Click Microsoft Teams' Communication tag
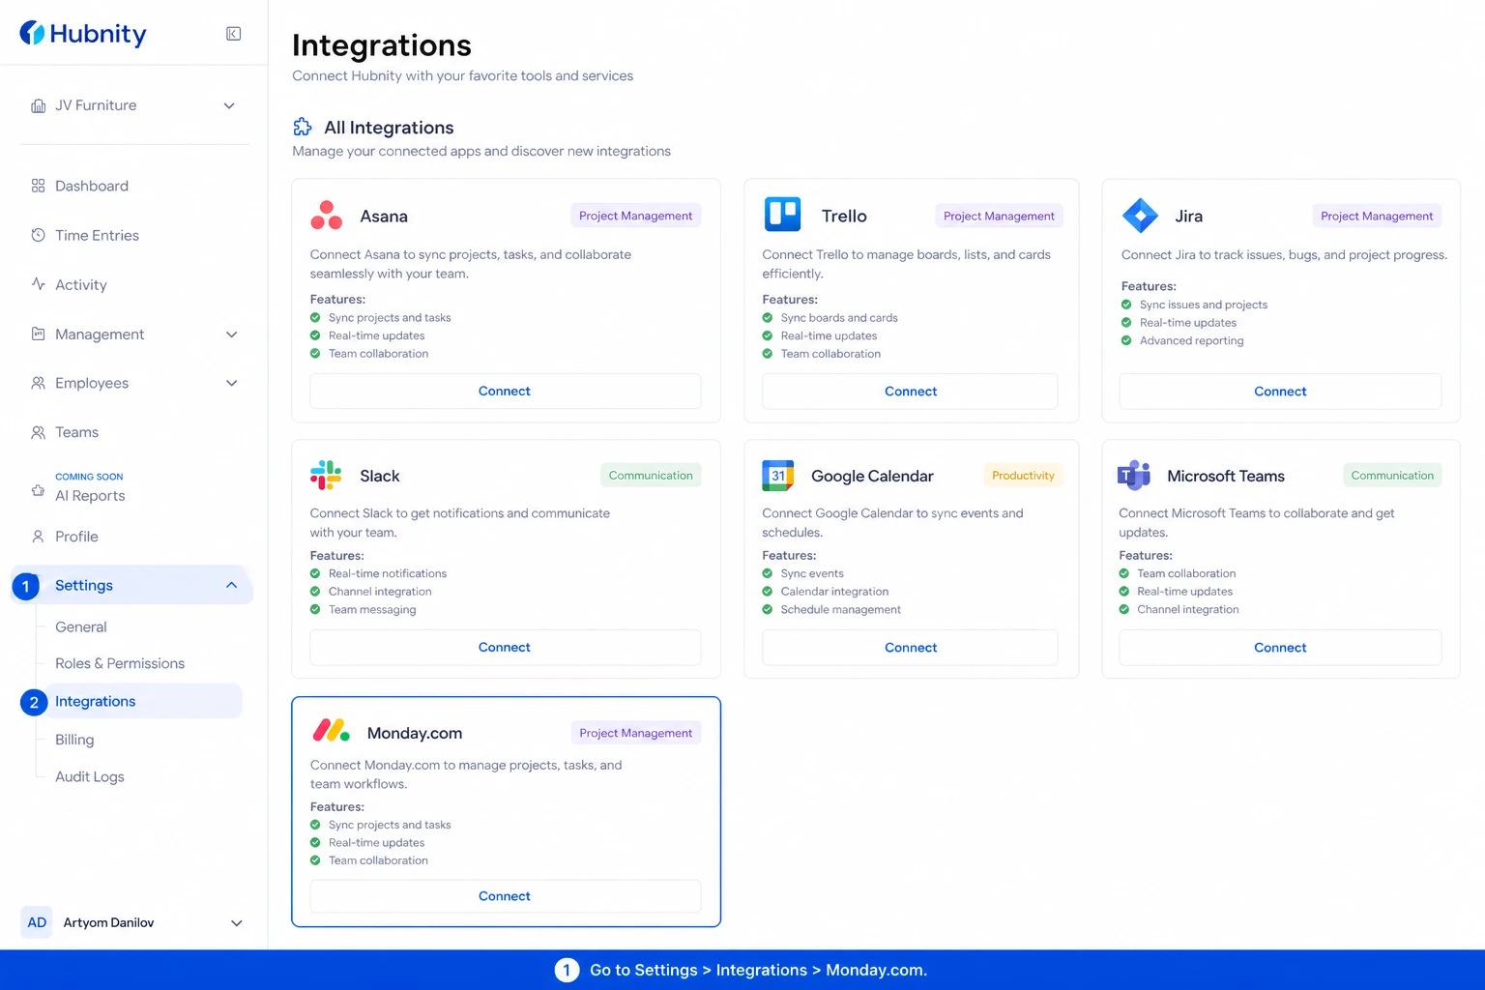Screen dimensions: 1485x990 click(1392, 475)
